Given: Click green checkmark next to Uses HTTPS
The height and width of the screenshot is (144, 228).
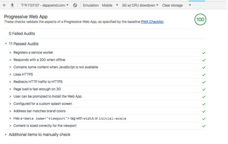Looking at the screenshot, I should [204, 75].
